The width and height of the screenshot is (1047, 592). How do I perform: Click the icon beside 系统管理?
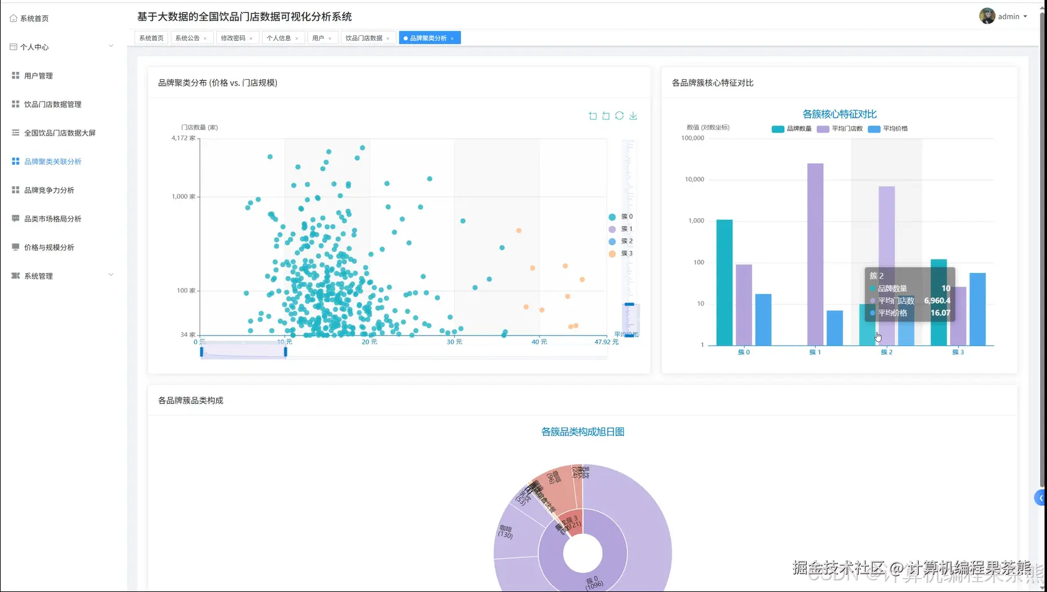pyautogui.click(x=15, y=276)
